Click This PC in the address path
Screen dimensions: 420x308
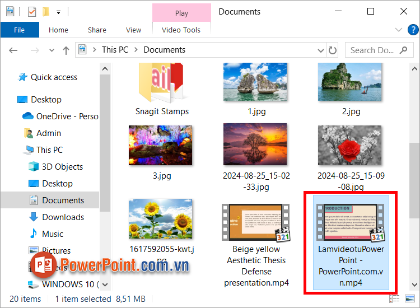(x=115, y=49)
